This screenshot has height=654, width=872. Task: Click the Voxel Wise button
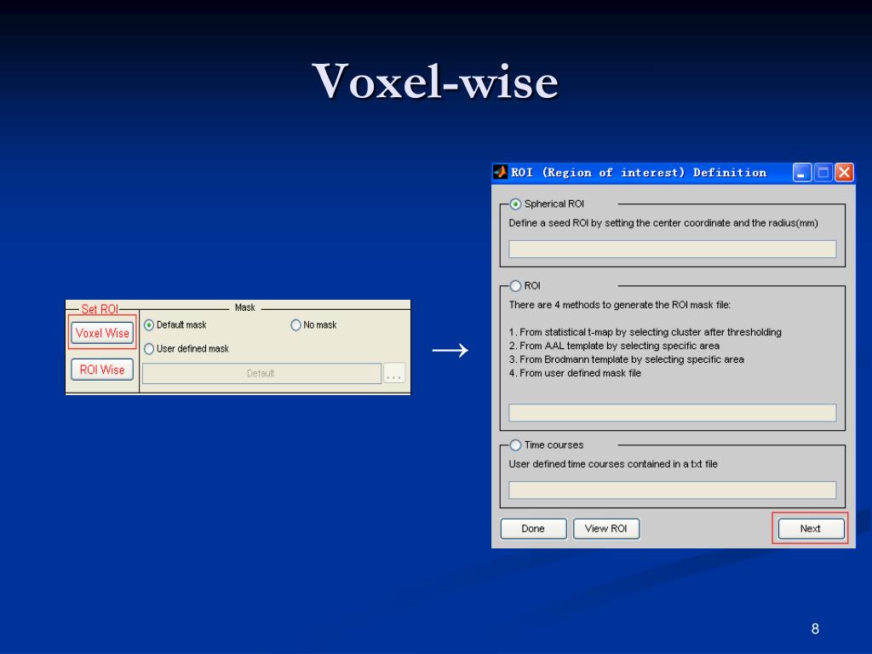[x=102, y=333]
